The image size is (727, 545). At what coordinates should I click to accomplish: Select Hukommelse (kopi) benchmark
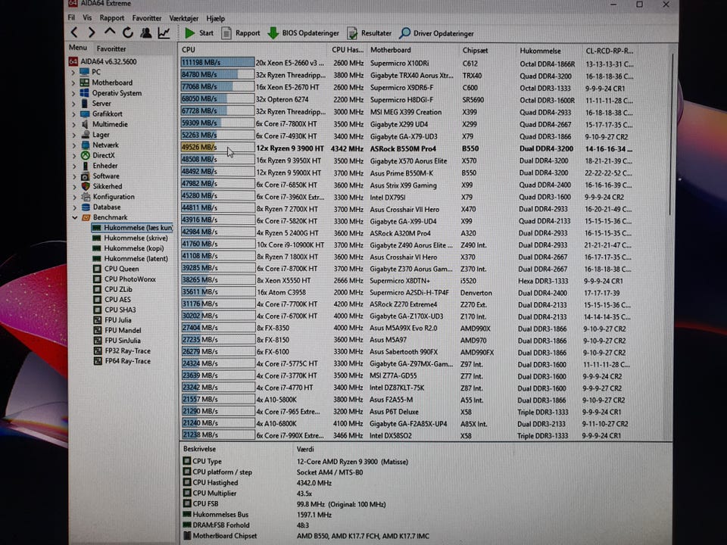pyautogui.click(x=129, y=248)
